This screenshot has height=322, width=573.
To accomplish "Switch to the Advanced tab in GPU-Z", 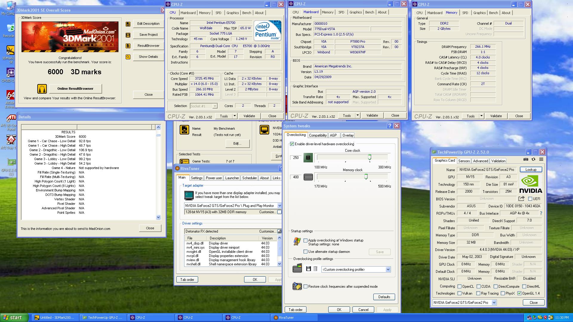I will click(x=480, y=161).
